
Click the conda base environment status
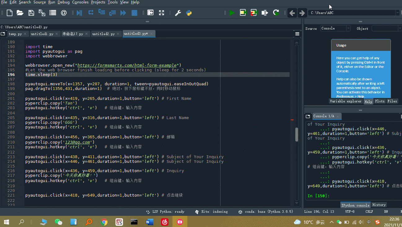click(266, 212)
